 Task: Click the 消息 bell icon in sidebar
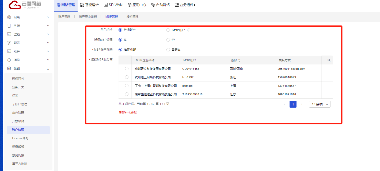(9, 60)
